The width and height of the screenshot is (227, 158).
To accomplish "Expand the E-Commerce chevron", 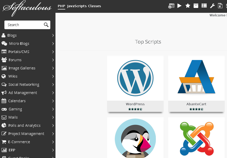I will pos(53,142).
